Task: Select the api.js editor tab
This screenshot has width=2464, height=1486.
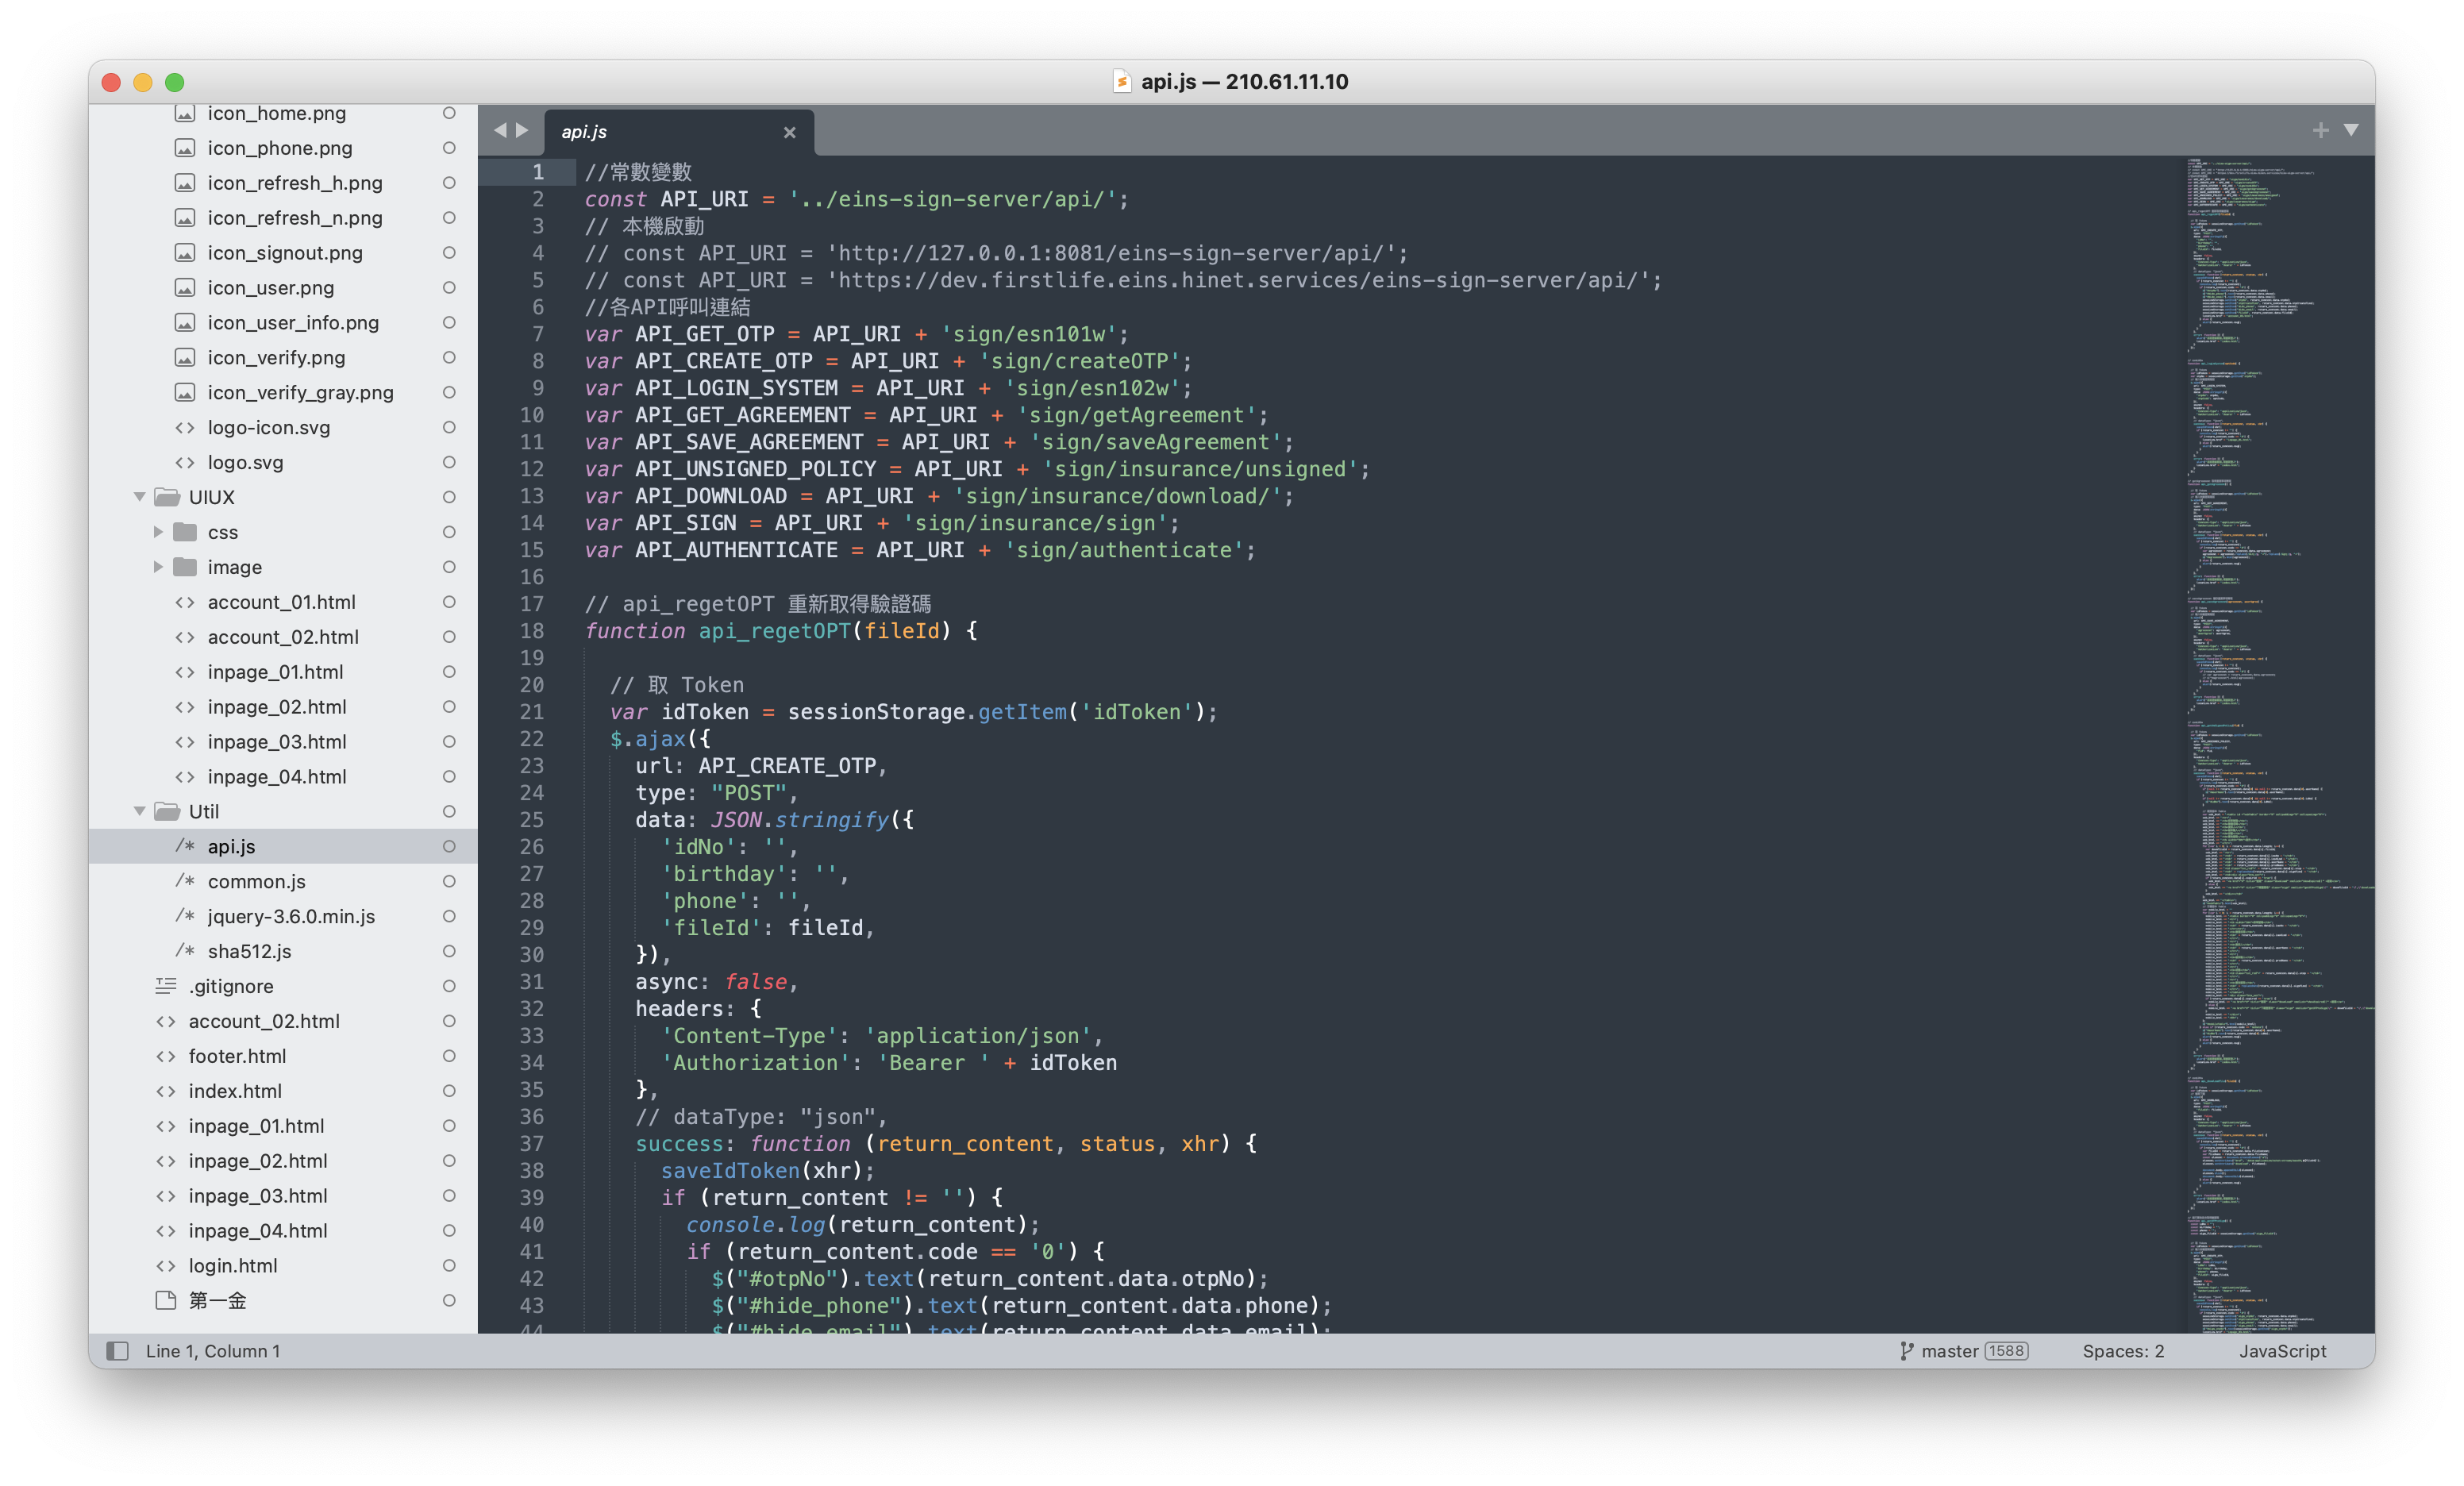Action: (x=679, y=132)
